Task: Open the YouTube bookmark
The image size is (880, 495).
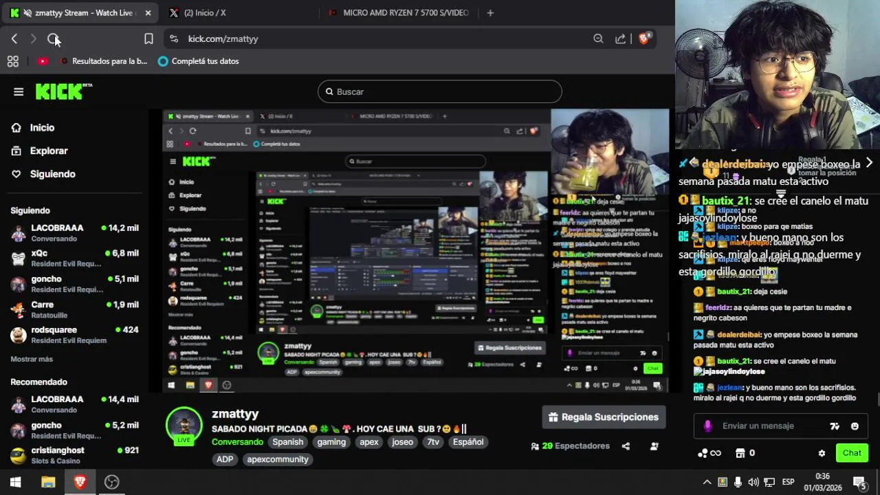Action: [43, 61]
